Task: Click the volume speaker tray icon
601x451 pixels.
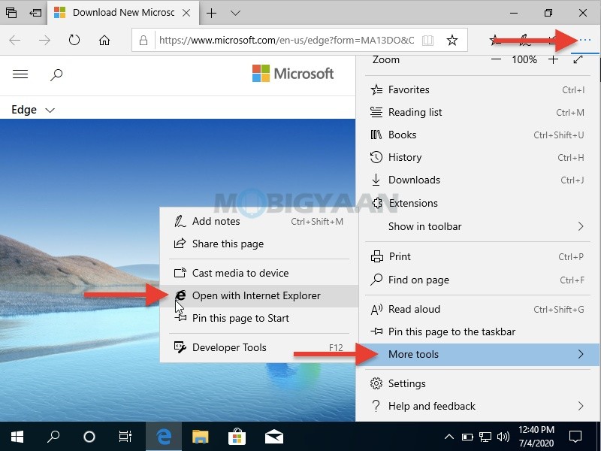Action: click(503, 437)
